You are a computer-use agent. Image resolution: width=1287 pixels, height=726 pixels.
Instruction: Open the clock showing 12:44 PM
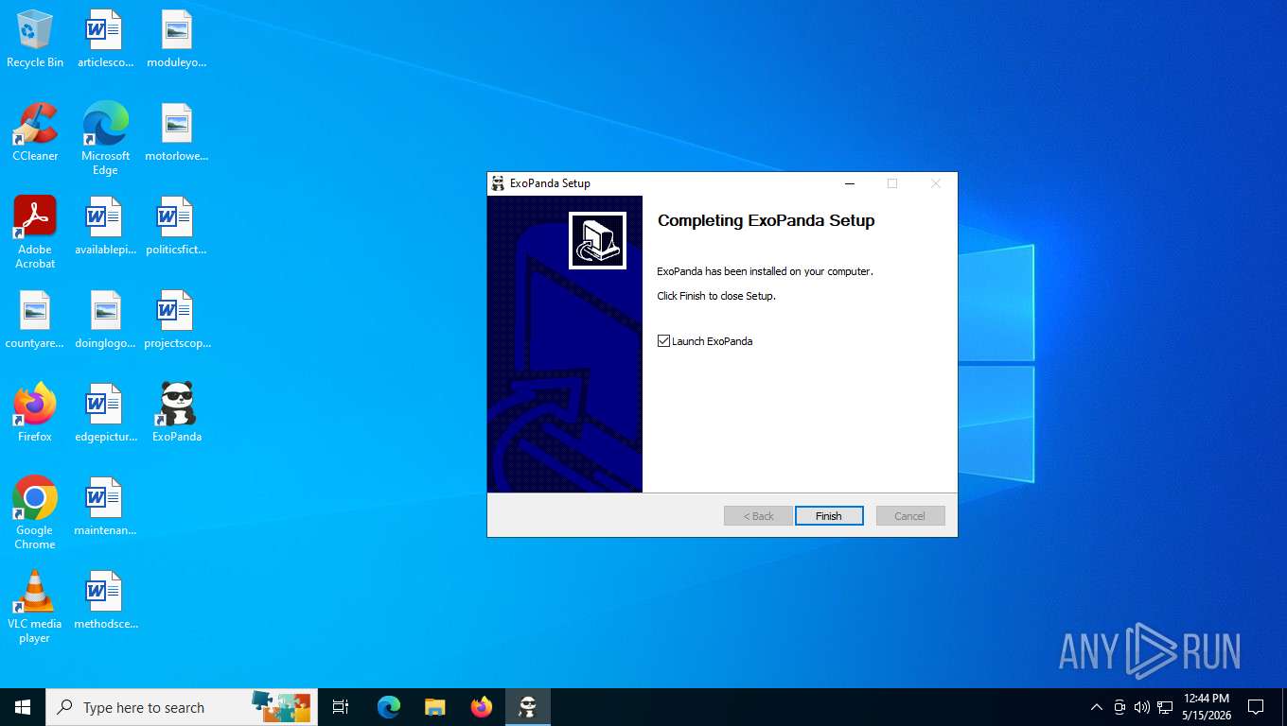1206,707
